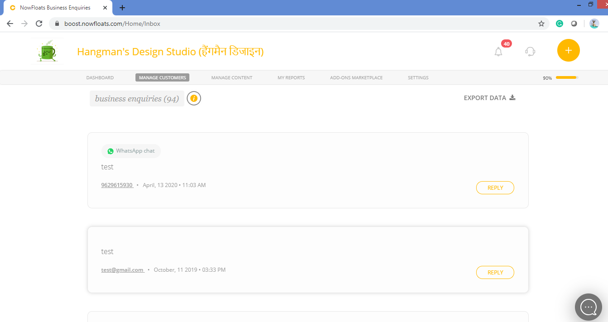The image size is (608, 322).
Task: View site security lock info
Action: tap(57, 24)
